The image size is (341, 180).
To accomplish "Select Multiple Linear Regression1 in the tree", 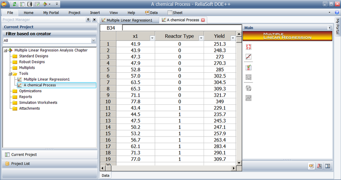I will coord(46,79).
